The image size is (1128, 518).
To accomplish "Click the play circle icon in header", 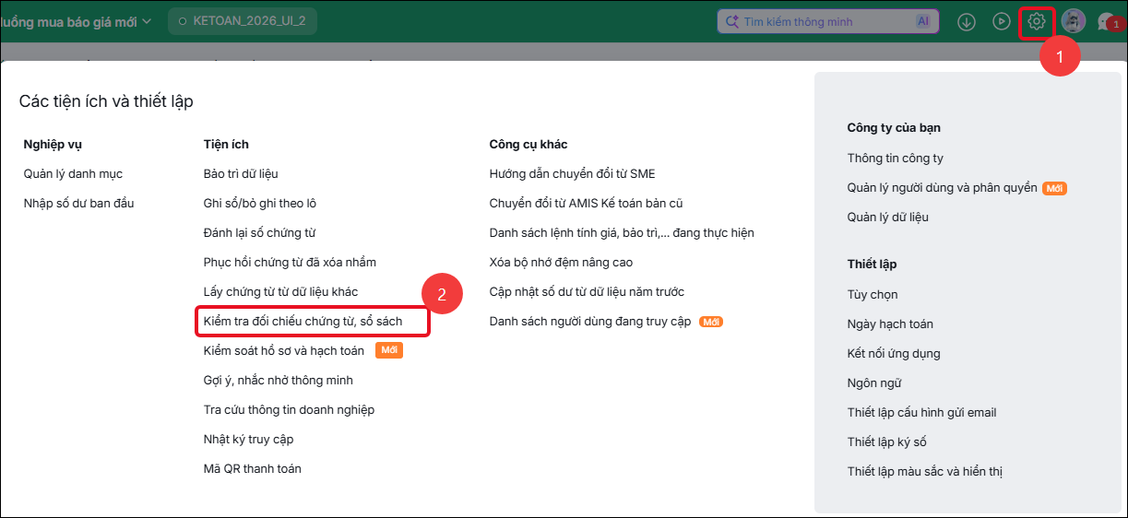I will coord(1002,21).
